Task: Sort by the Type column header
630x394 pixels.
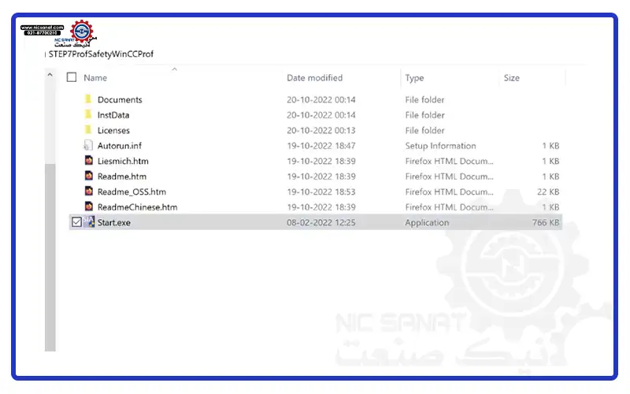Action: [x=414, y=78]
